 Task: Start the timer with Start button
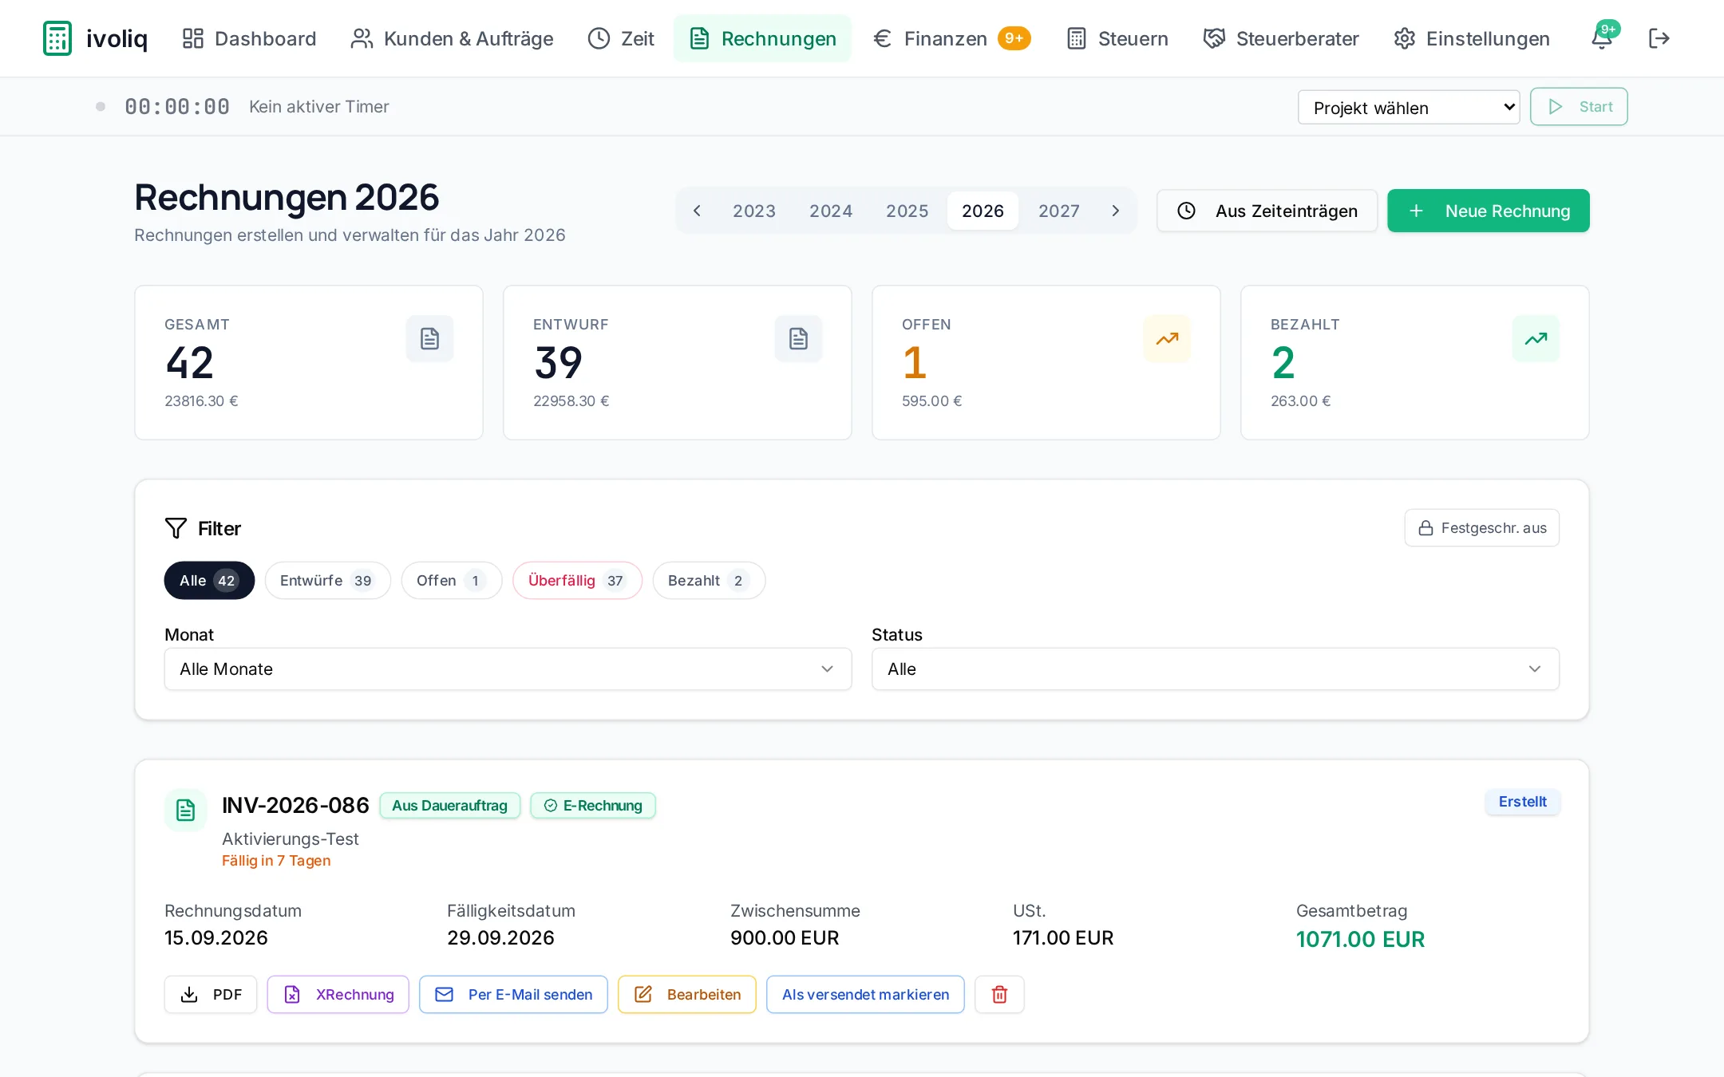coord(1579,107)
